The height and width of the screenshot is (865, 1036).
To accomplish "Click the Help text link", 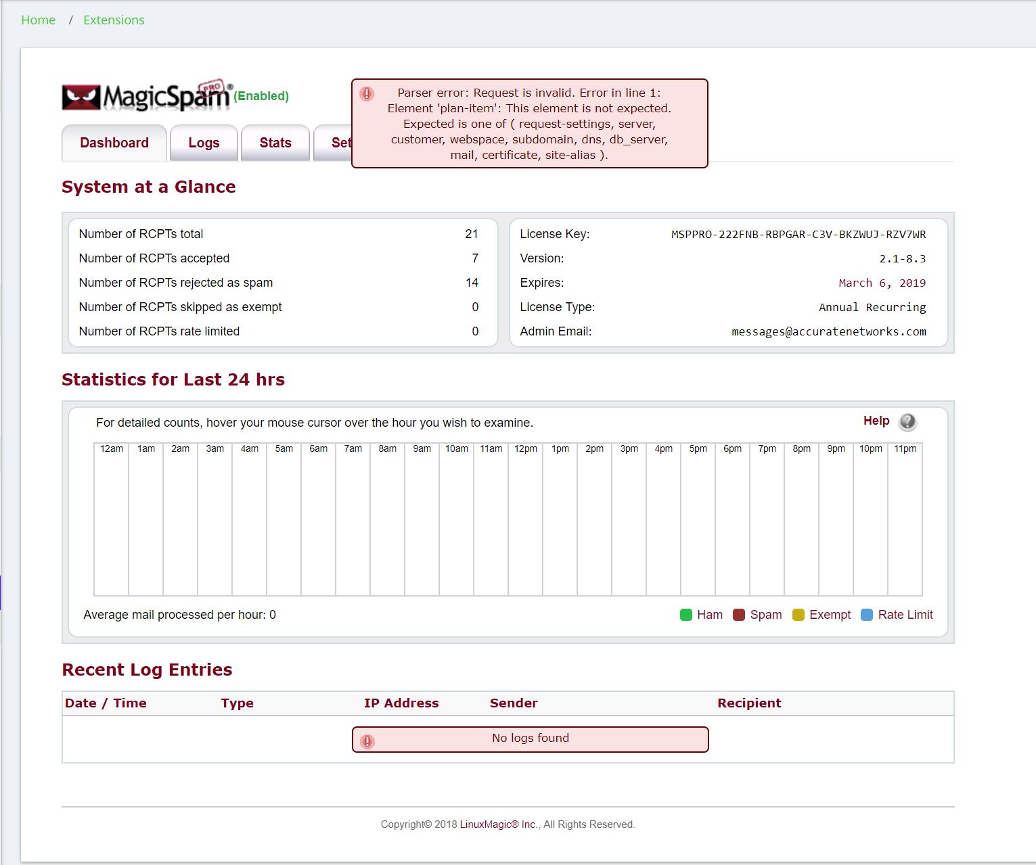I will pyautogui.click(x=876, y=421).
